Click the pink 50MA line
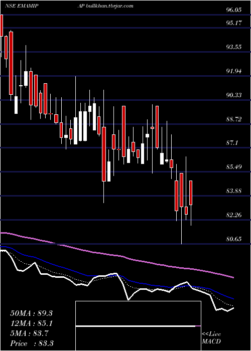Viewport: 251px width, 351px height. pos(116,255)
